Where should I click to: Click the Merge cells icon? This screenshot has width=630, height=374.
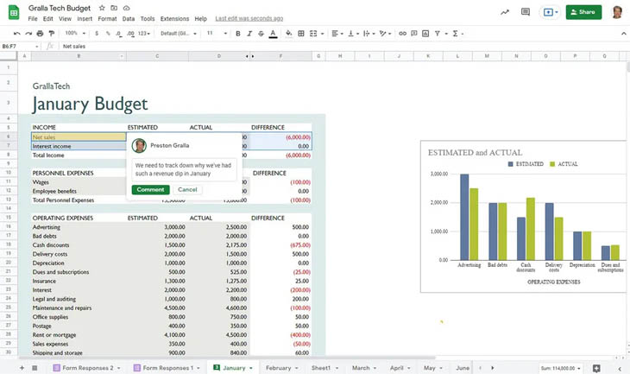point(313,34)
